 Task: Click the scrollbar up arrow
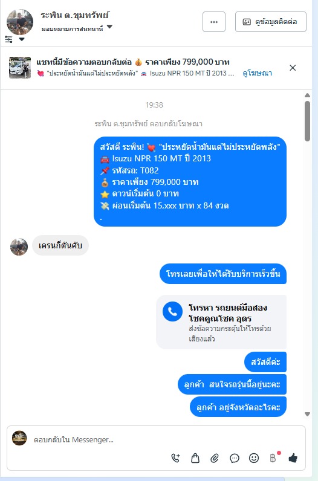coord(307,95)
